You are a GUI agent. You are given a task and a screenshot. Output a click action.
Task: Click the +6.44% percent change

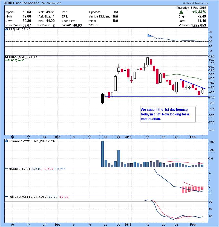pyautogui.click(x=199, y=12)
